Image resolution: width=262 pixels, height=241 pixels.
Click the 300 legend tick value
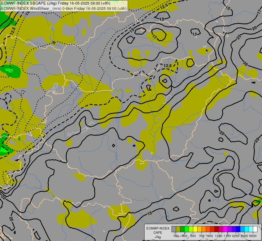[x=184, y=236]
